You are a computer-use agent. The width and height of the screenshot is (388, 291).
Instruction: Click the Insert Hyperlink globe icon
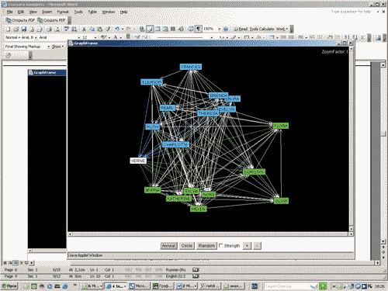tap(142, 29)
